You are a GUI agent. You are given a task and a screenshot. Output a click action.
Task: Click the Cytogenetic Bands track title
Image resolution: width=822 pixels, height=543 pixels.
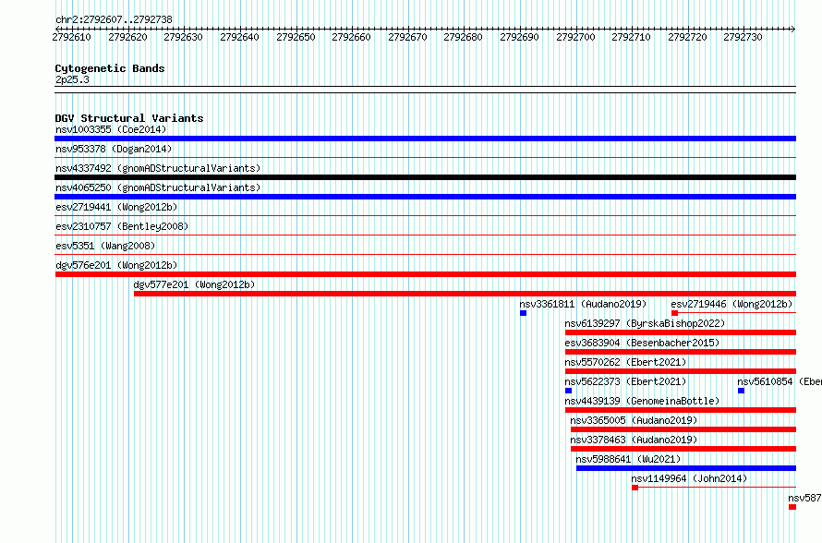pyautogui.click(x=110, y=68)
